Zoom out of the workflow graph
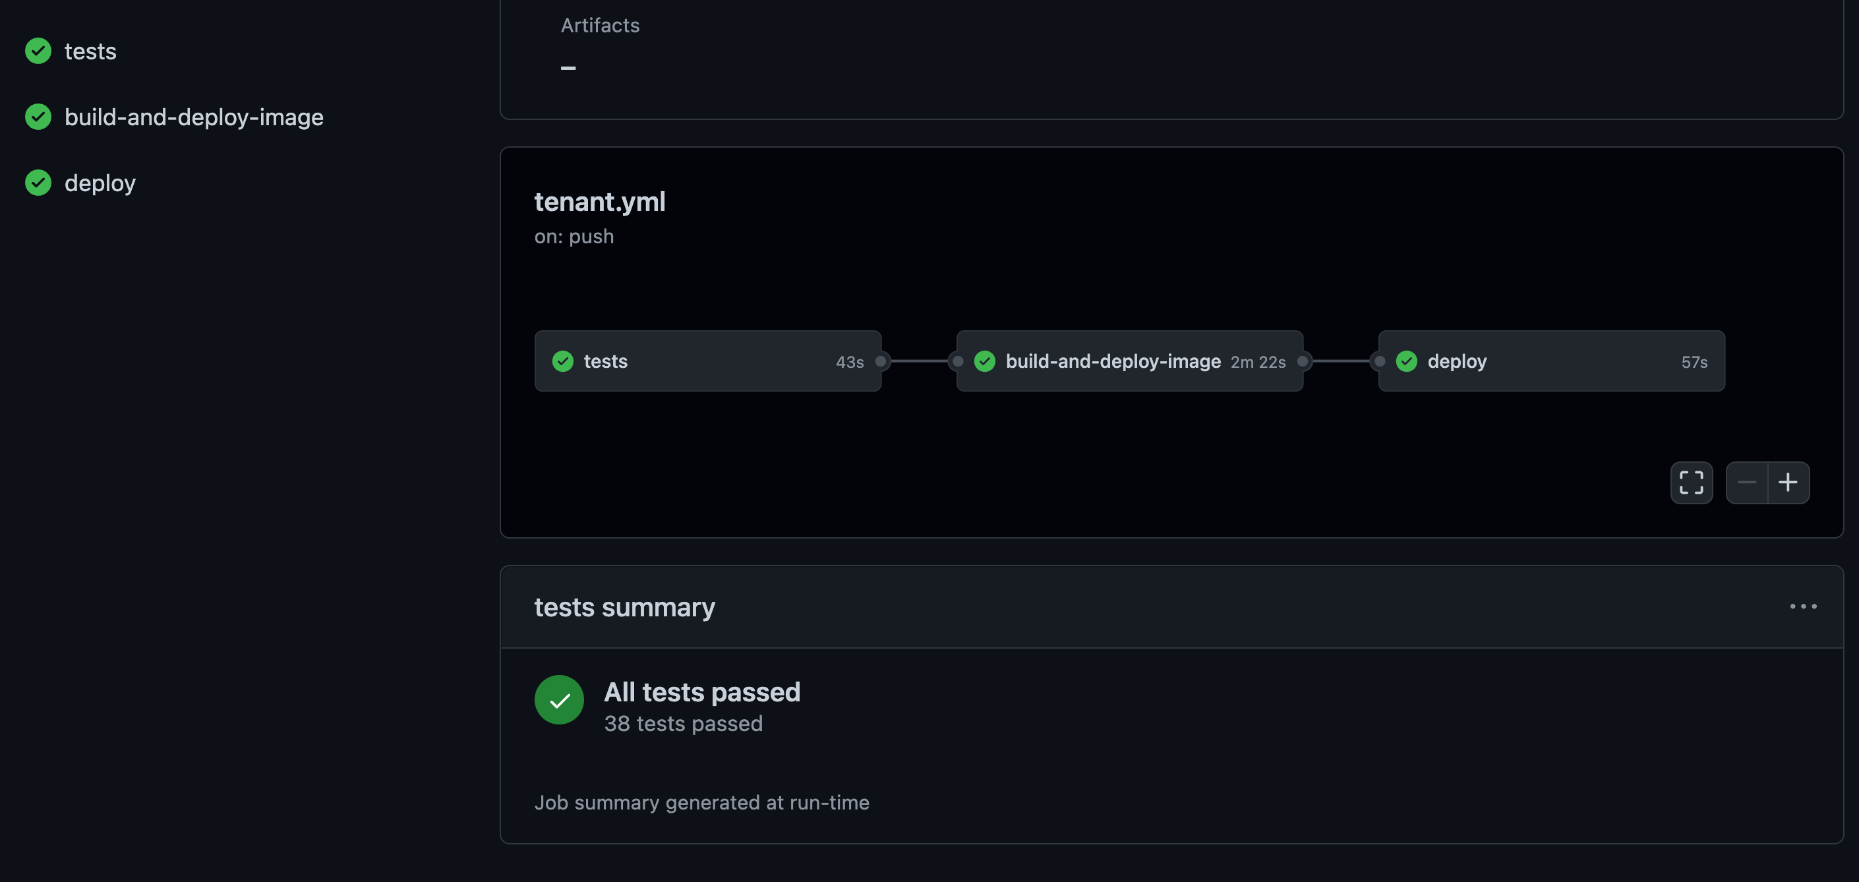Image resolution: width=1859 pixels, height=882 pixels. [x=1746, y=482]
